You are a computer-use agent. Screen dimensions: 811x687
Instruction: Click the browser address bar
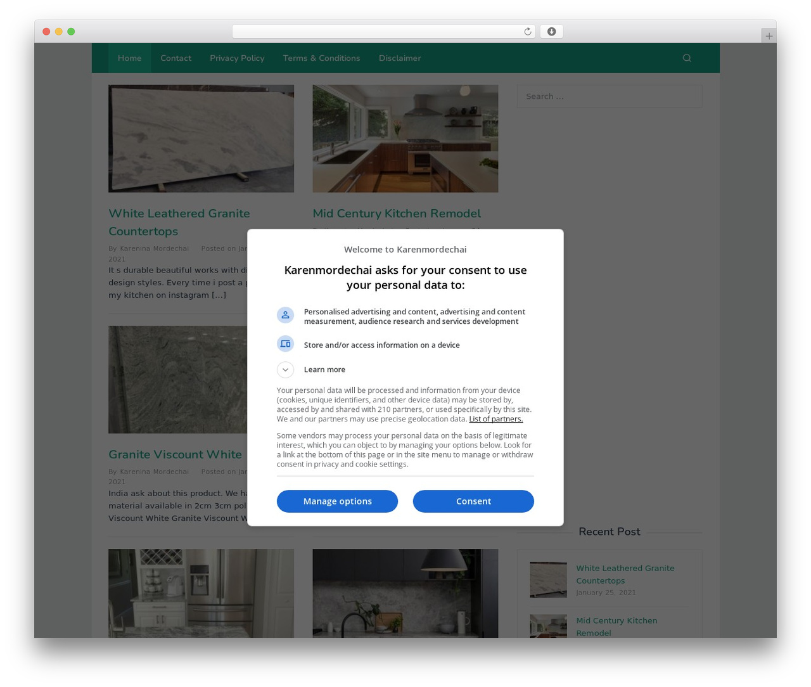click(x=384, y=32)
